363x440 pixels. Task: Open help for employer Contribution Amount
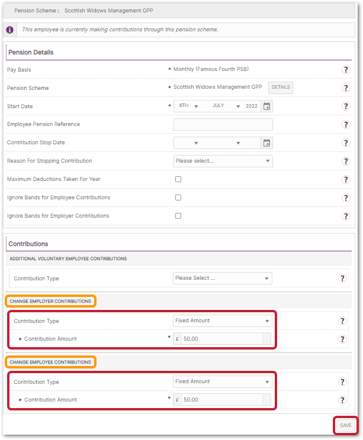pyautogui.click(x=342, y=339)
